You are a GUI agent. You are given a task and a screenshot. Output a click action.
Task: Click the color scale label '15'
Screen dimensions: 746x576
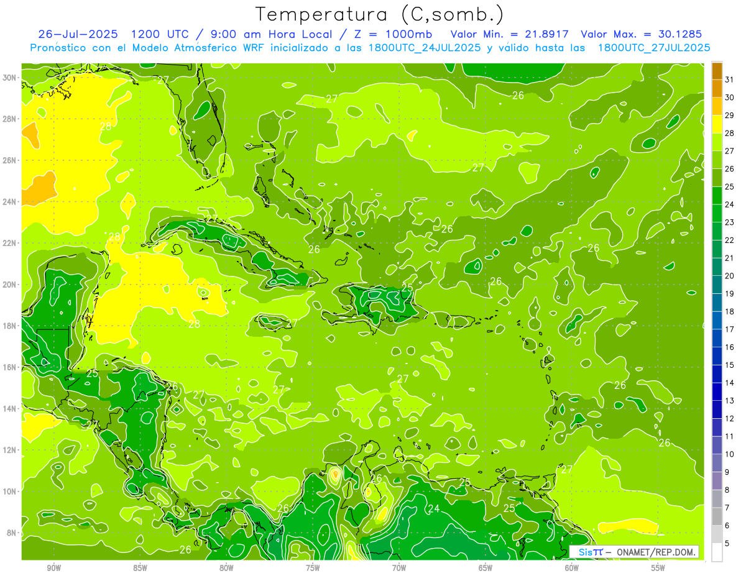pos(730,365)
